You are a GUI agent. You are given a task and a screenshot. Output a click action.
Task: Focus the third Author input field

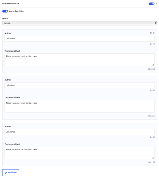point(80,132)
